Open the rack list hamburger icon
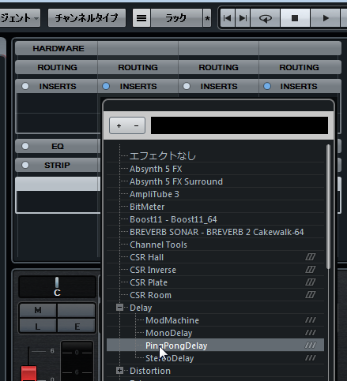This screenshot has height=381, width=347. tap(141, 18)
